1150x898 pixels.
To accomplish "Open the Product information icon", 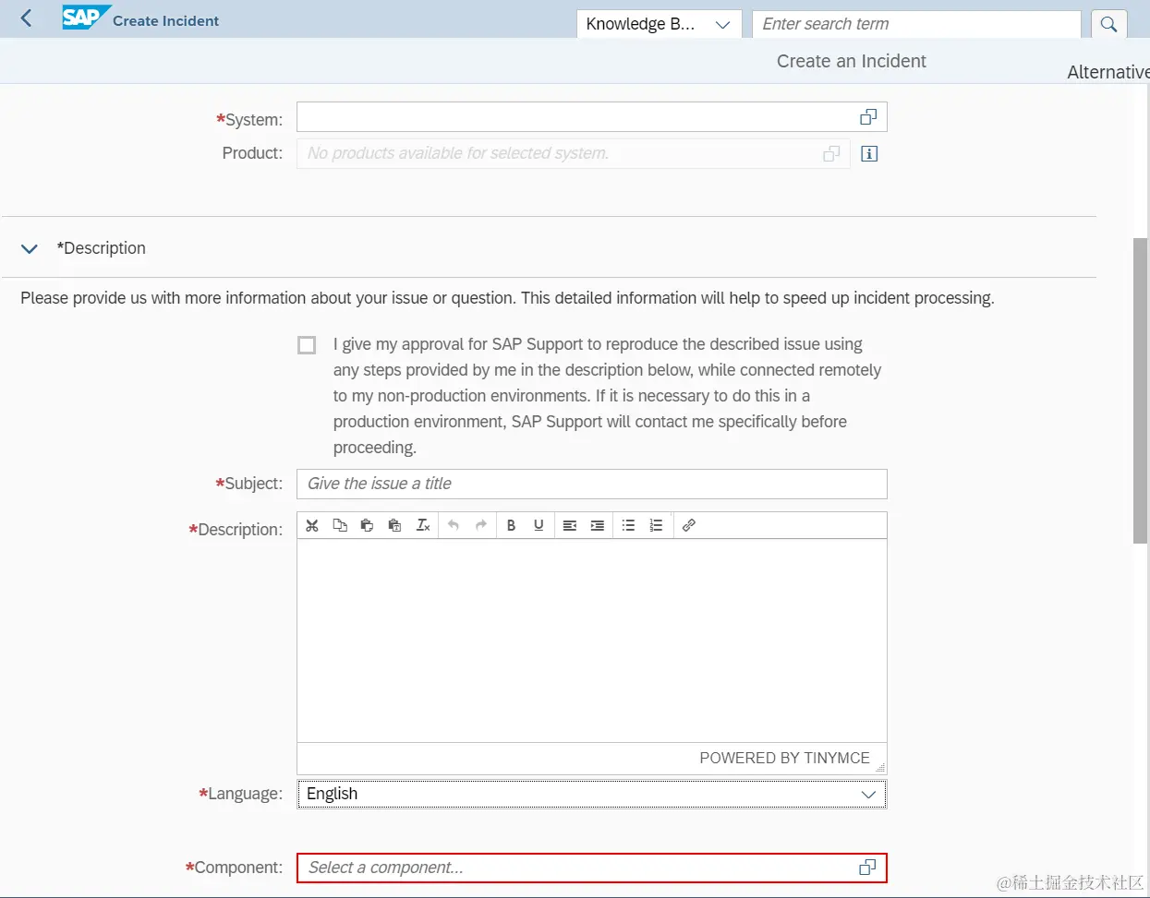I will click(868, 153).
